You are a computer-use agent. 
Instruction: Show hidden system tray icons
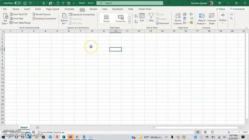coord(166,137)
